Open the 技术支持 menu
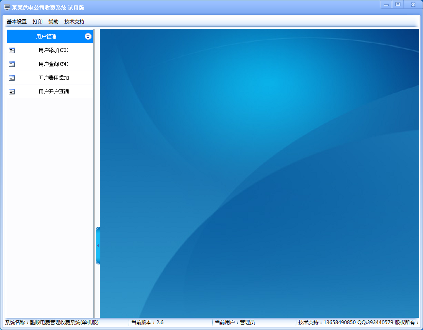 [x=74, y=22]
